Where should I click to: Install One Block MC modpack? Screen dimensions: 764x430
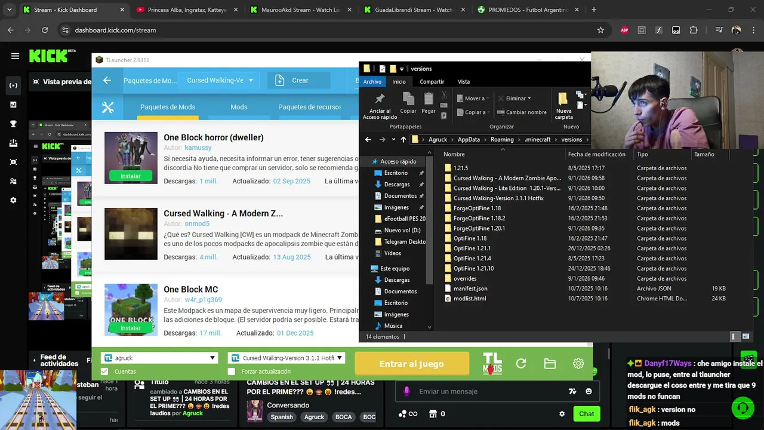point(131,328)
